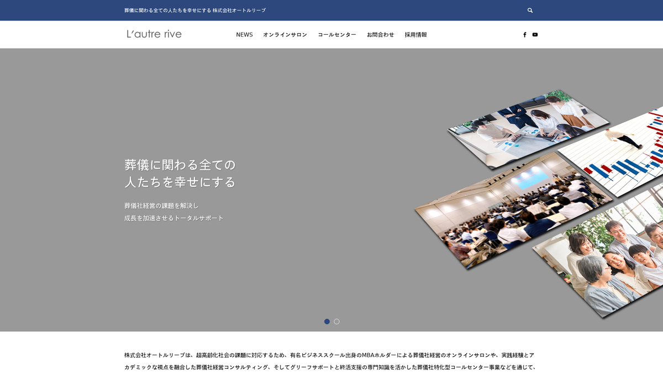The height and width of the screenshot is (373, 663).
Task: Click the office meeting photo thumbnail
Action: point(529,128)
